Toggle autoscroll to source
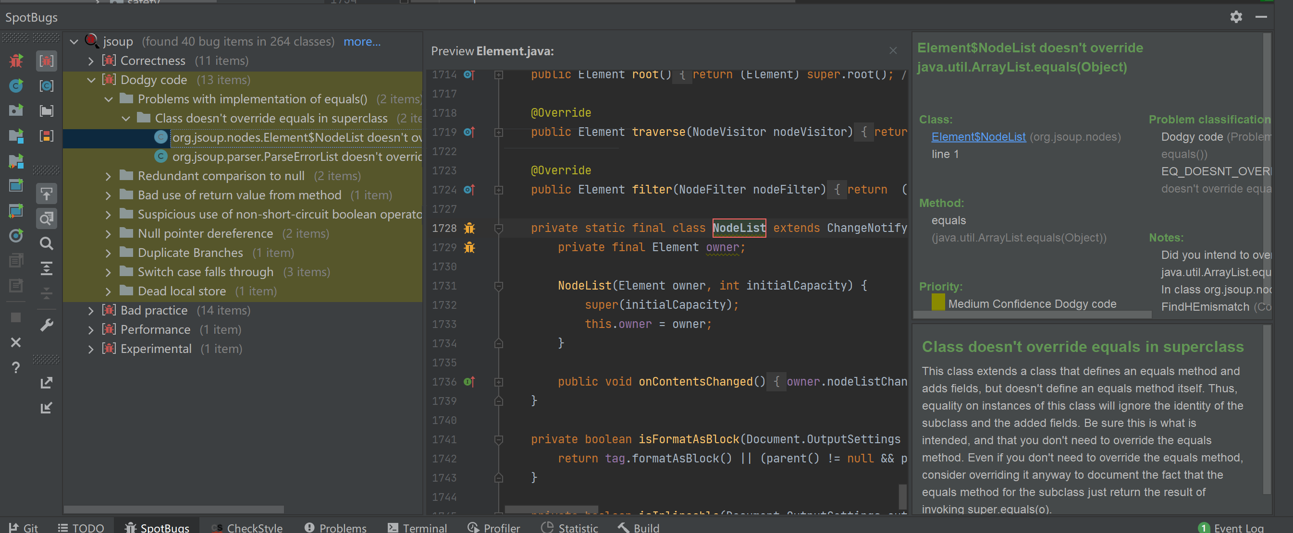The image size is (1293, 533). [46, 194]
